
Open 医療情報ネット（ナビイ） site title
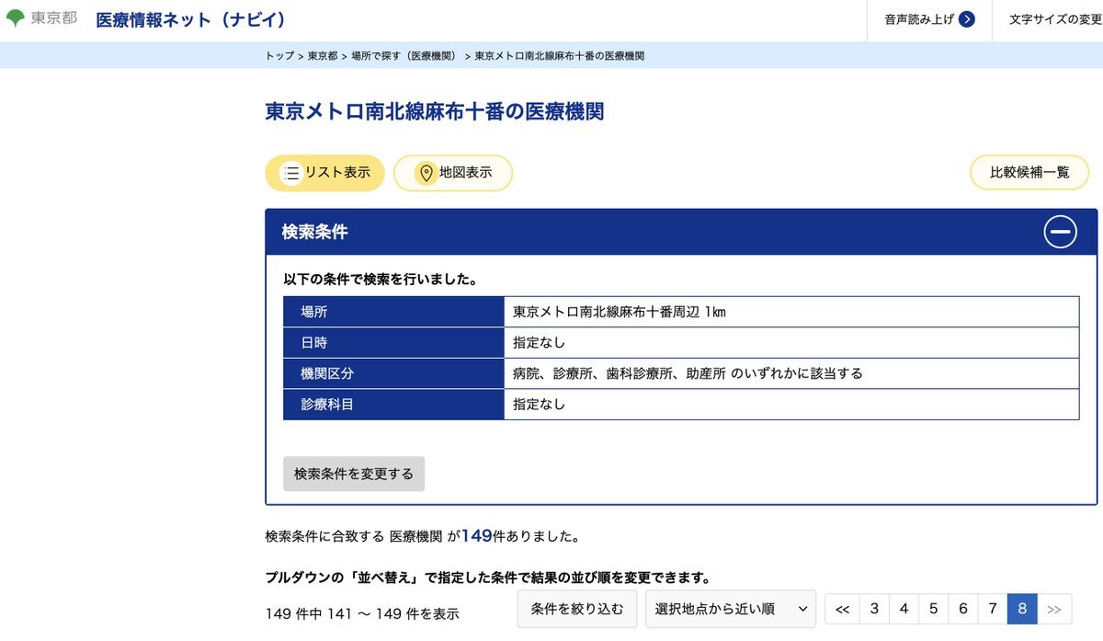190,19
